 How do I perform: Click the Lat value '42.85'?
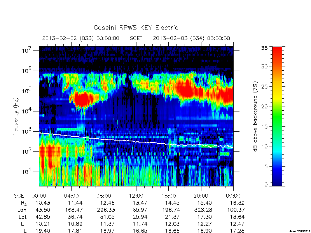[x=43, y=217]
